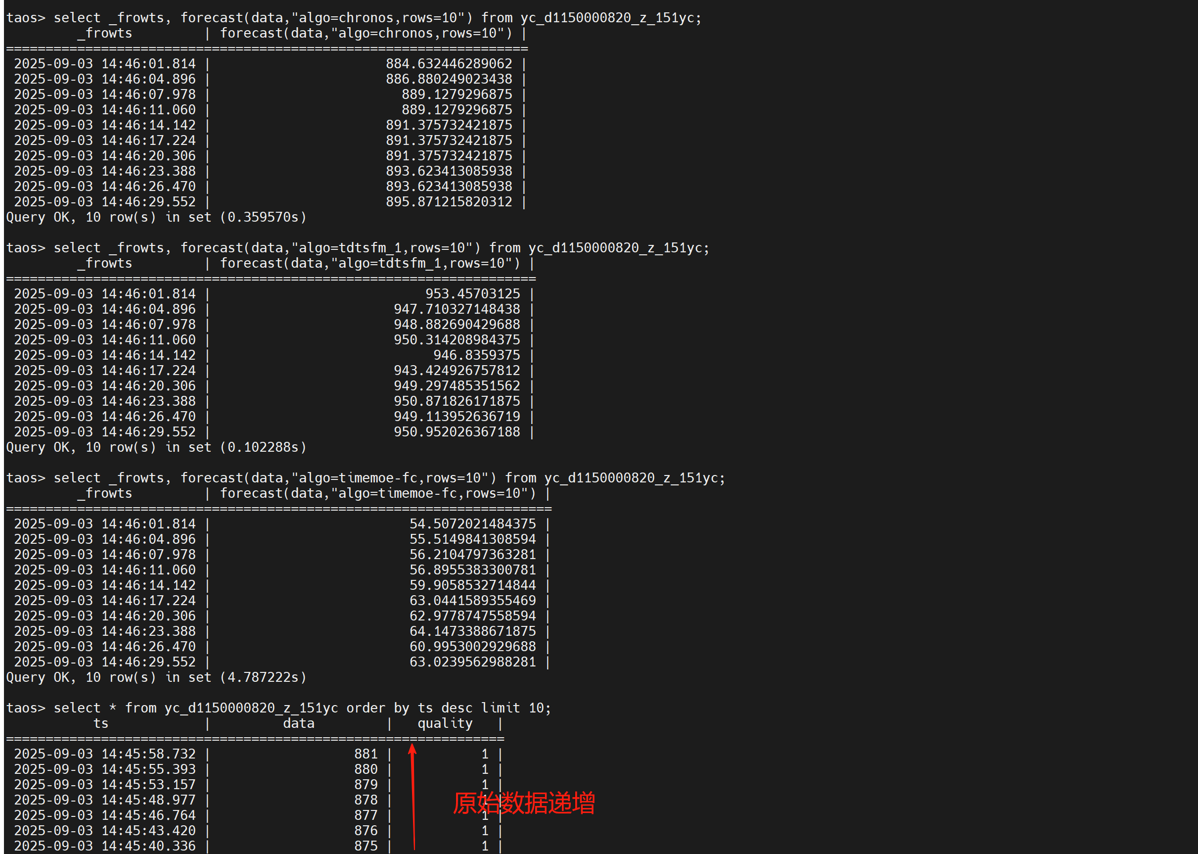This screenshot has height=854, width=1198.
Task: Click the chronos forecast query command line
Action: coord(353,18)
